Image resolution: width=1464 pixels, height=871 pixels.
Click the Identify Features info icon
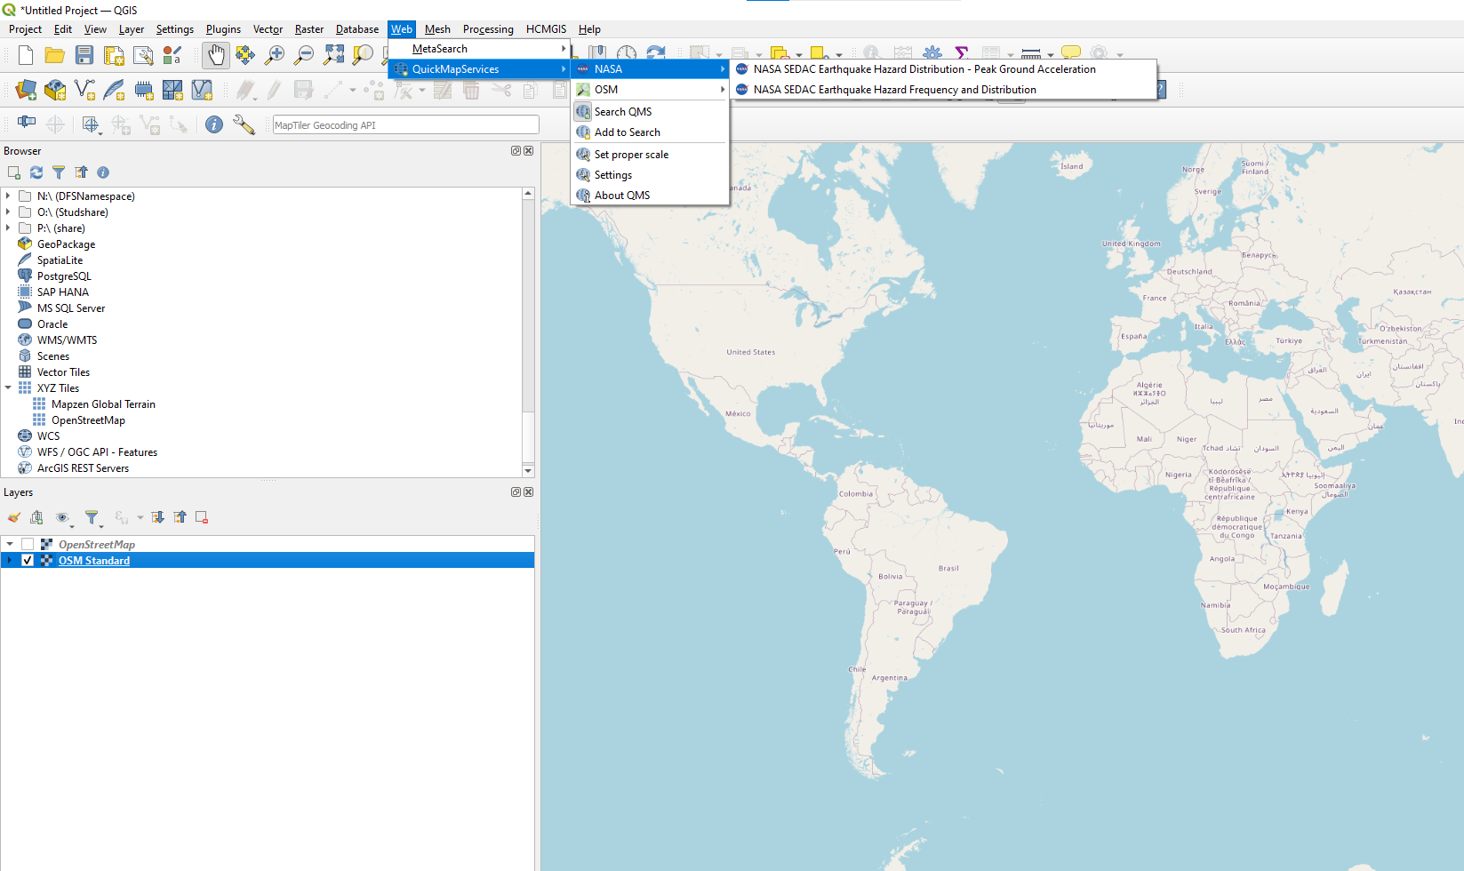[214, 124]
